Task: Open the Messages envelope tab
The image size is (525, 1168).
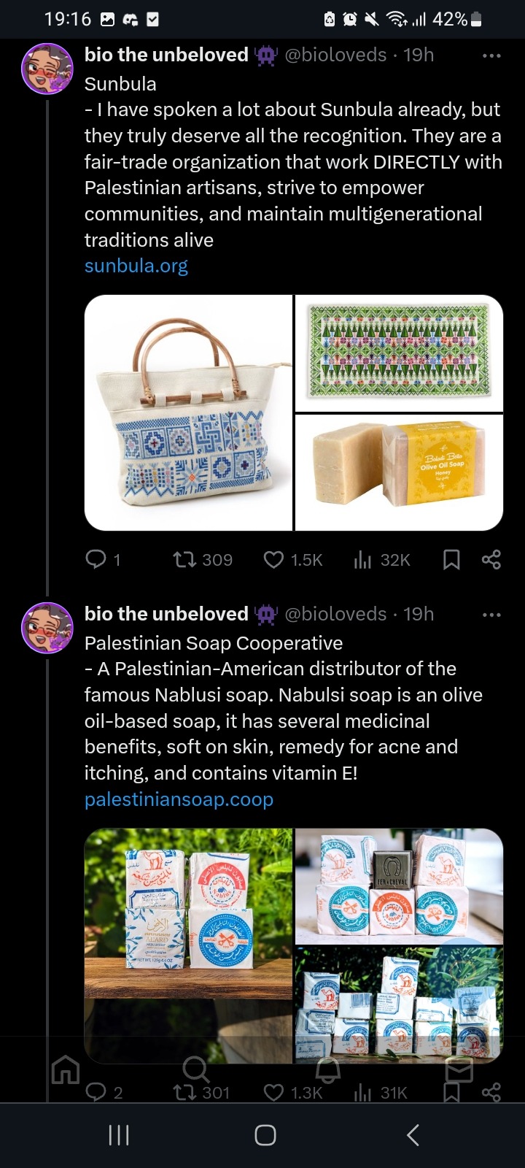Action: pyautogui.click(x=459, y=1070)
